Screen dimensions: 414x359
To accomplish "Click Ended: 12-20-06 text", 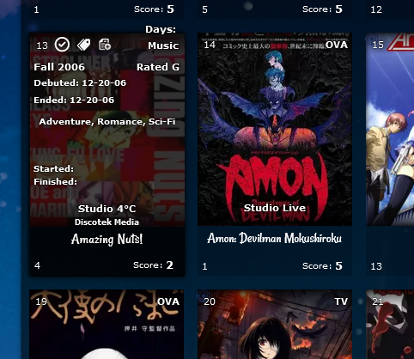I will click(x=74, y=100).
